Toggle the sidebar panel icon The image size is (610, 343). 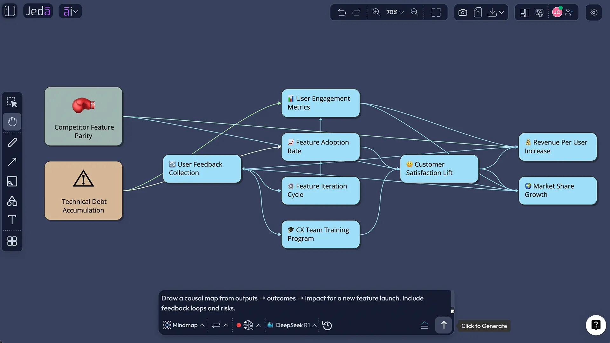click(10, 11)
